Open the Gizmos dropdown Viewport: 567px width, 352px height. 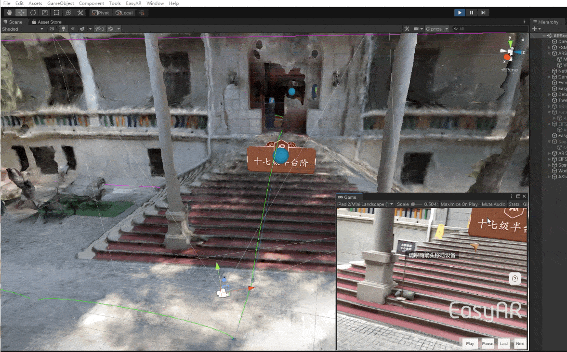tap(437, 29)
